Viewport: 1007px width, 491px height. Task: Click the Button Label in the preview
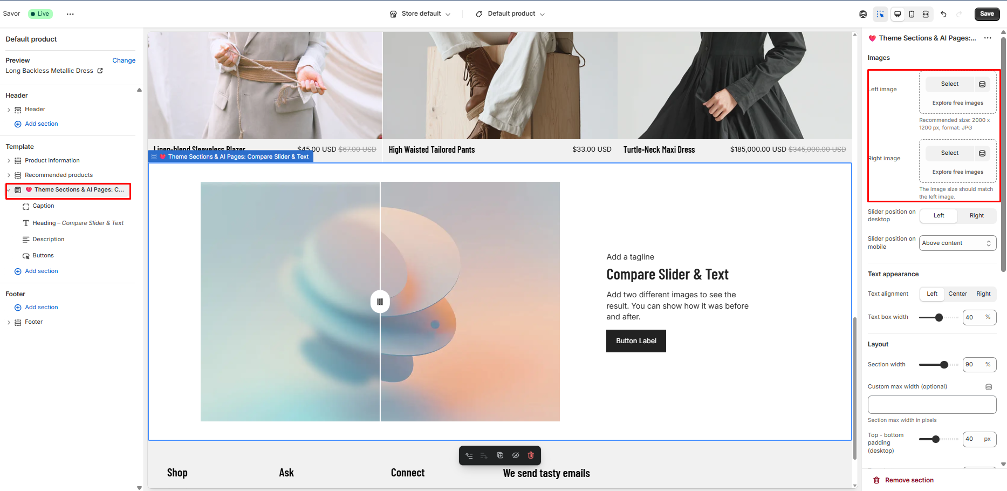point(636,341)
